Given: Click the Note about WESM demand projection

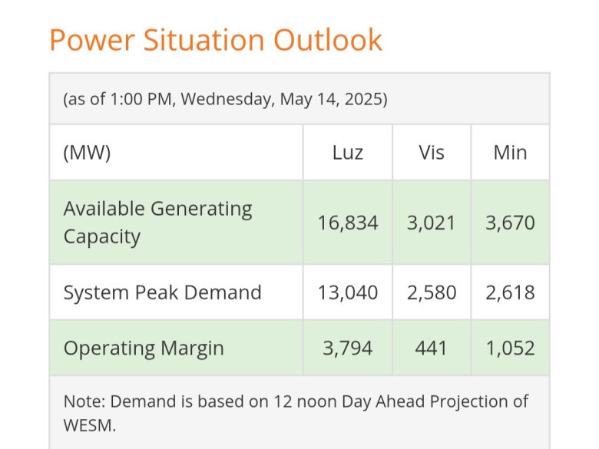Looking at the screenshot, I should click(x=296, y=402).
